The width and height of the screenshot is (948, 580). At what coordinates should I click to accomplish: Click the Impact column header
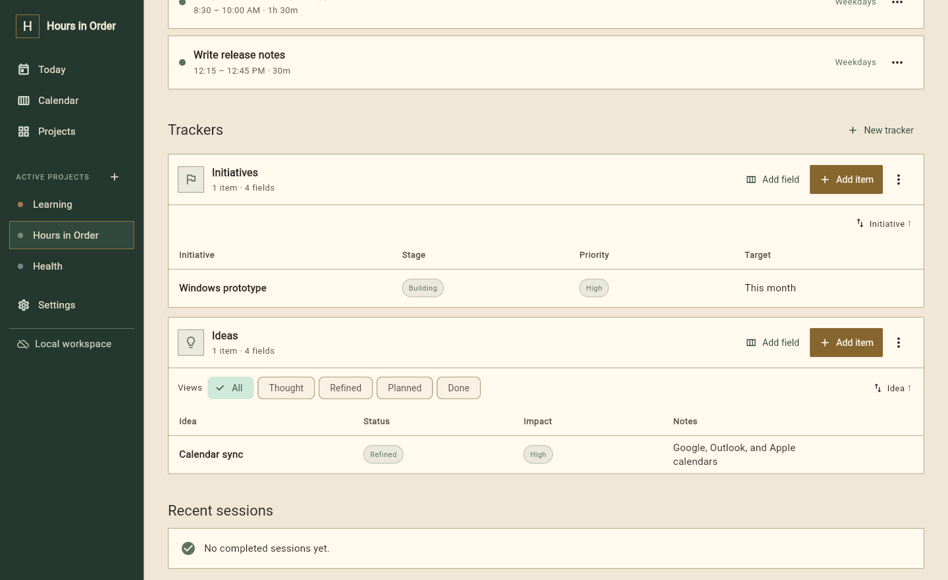tap(538, 422)
